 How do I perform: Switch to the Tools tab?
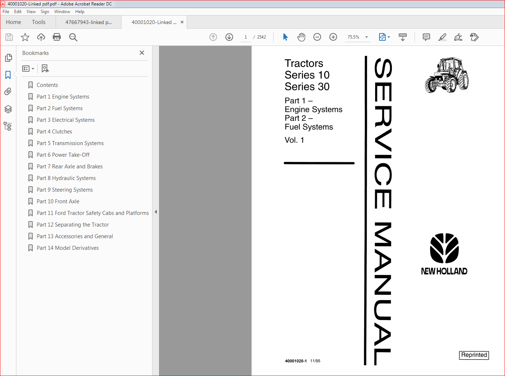tap(39, 22)
